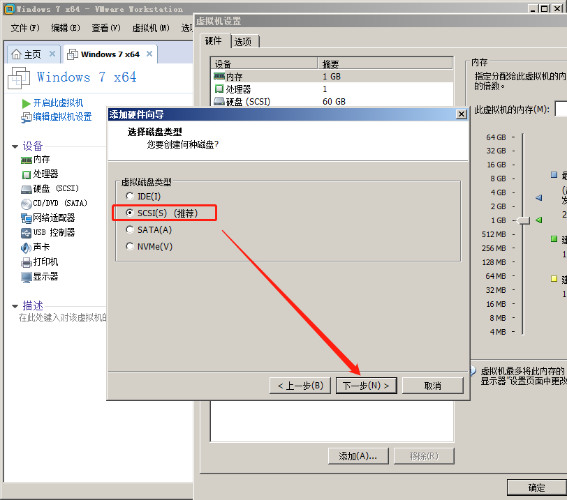Click the 添加(A)... button in VM settings
Screen dimensions: 567x500
[x=358, y=456]
